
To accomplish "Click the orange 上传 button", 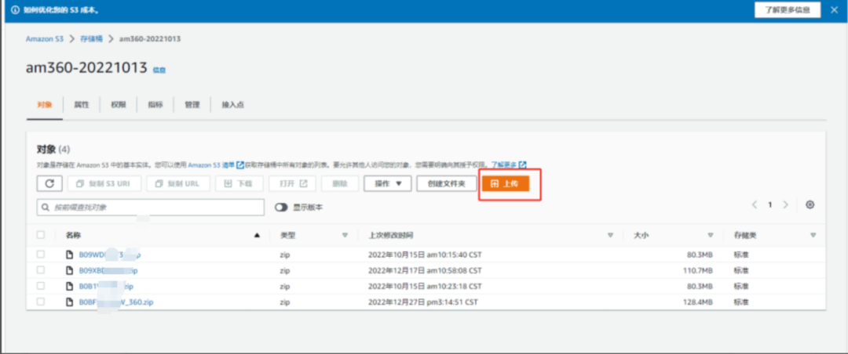I will click(505, 183).
